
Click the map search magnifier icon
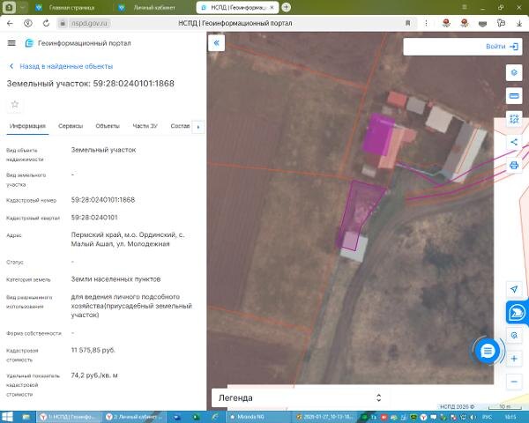pyautogui.click(x=514, y=335)
